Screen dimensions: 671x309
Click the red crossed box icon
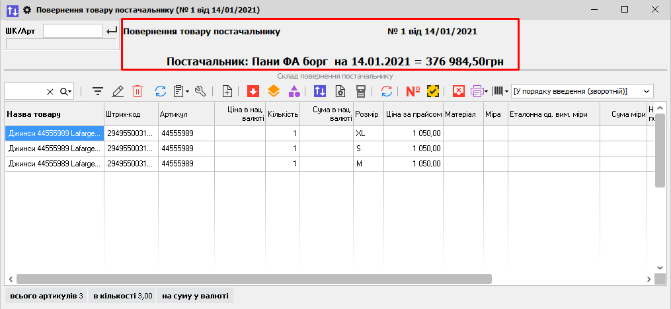click(458, 91)
